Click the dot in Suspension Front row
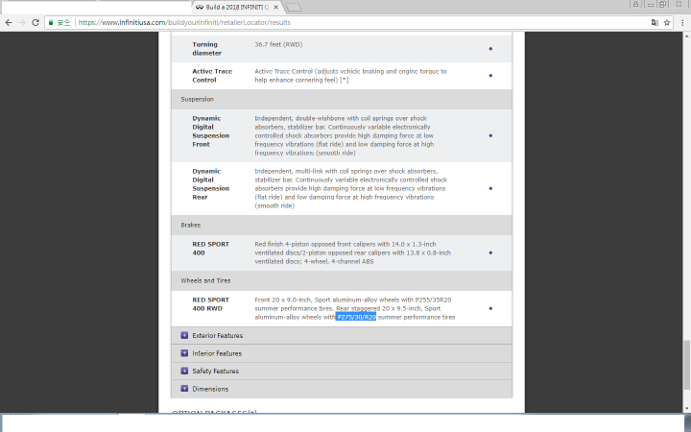Viewport: 691px width, 432px height. click(490, 135)
